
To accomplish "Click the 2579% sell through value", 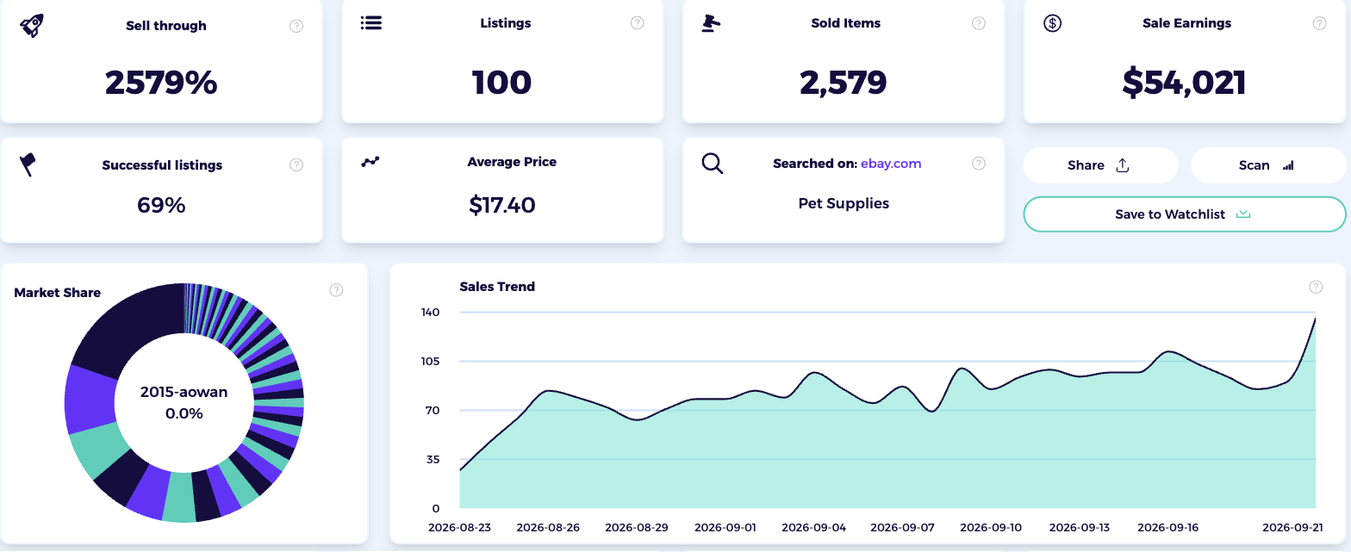I will point(161,83).
